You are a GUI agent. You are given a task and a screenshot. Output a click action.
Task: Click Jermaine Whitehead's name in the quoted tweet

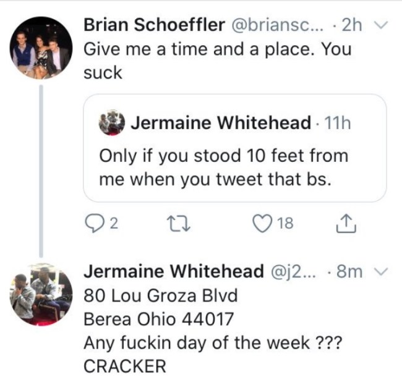[x=220, y=123]
